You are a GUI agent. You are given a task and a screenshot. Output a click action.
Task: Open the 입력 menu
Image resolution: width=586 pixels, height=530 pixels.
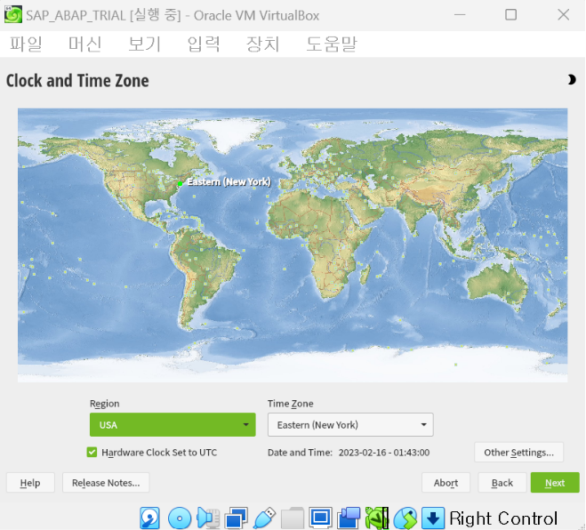204,44
